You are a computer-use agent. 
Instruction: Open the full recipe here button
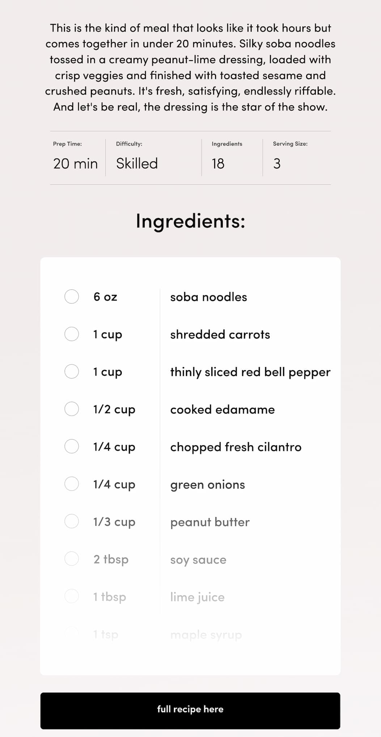tap(190, 711)
